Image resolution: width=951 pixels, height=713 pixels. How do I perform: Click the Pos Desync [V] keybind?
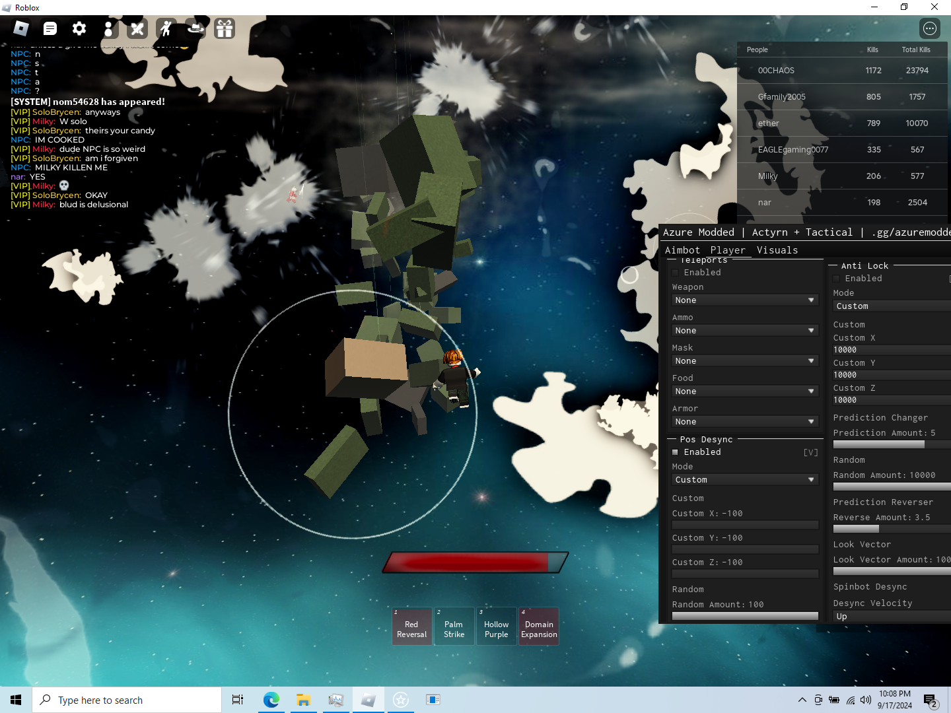[x=810, y=452]
